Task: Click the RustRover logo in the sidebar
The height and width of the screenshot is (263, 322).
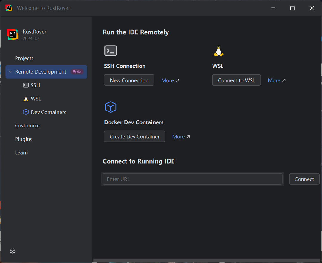Action: (13, 35)
